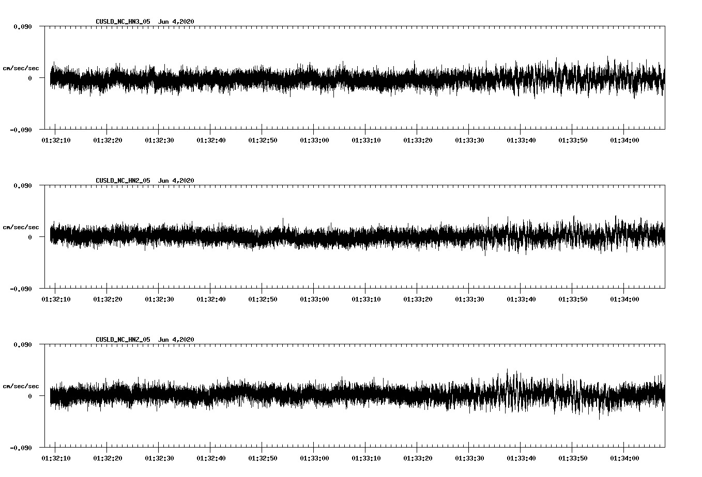The height and width of the screenshot is (477, 702).
Task: Click 01:34:00 time label under HN3 plot
Action: pos(624,140)
